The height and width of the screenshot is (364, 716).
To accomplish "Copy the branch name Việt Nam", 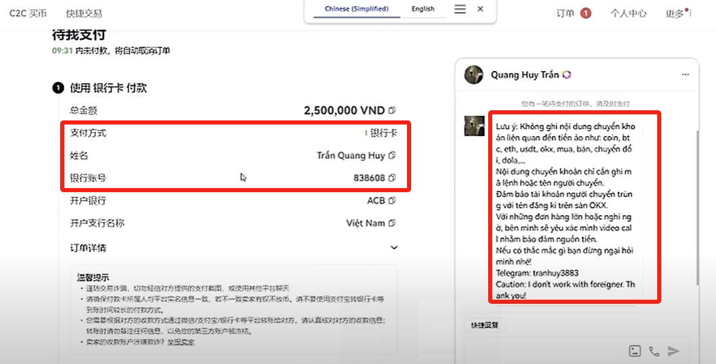I will 392,223.
